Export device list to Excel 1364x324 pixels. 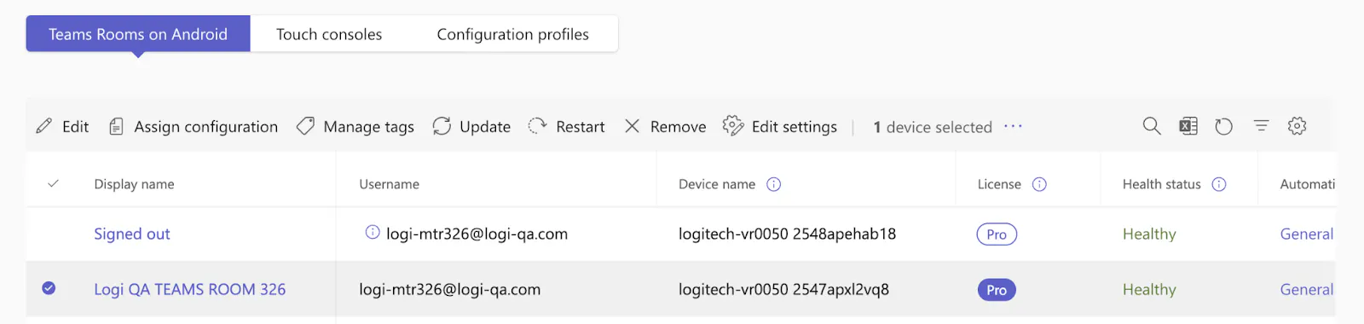point(1188,126)
